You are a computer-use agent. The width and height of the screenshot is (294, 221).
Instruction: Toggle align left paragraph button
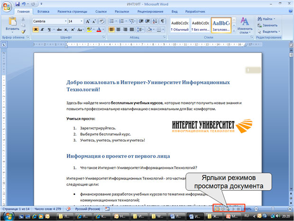click(111, 29)
